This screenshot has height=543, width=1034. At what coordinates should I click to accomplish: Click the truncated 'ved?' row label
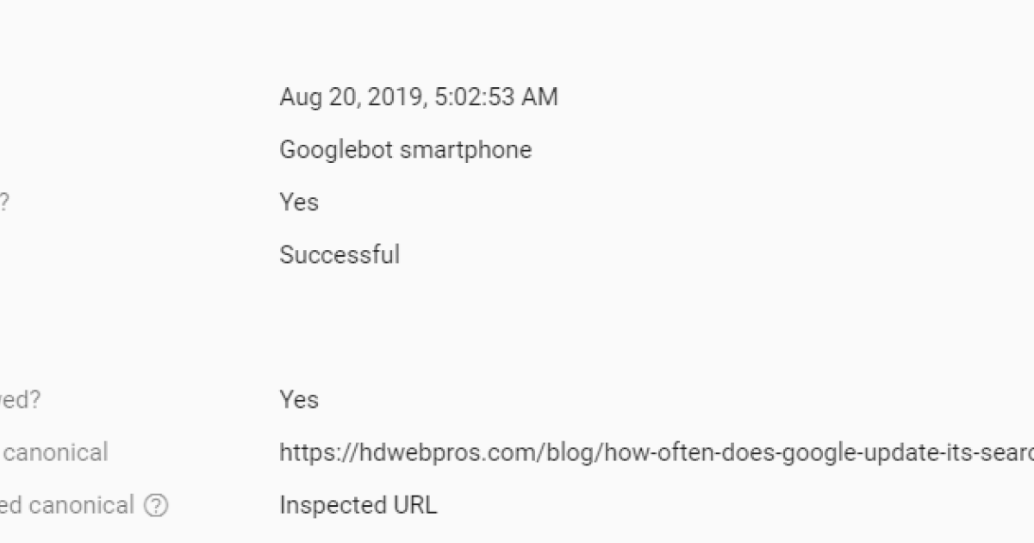pyautogui.click(x=19, y=400)
